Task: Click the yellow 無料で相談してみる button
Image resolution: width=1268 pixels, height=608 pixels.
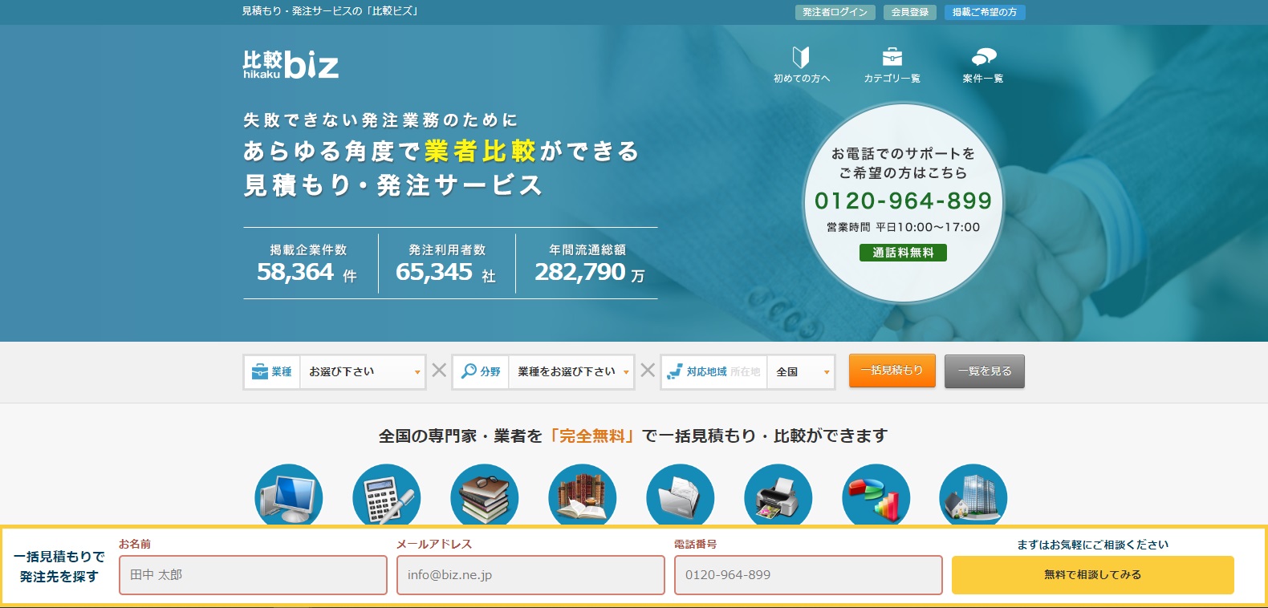Action: coord(1092,575)
